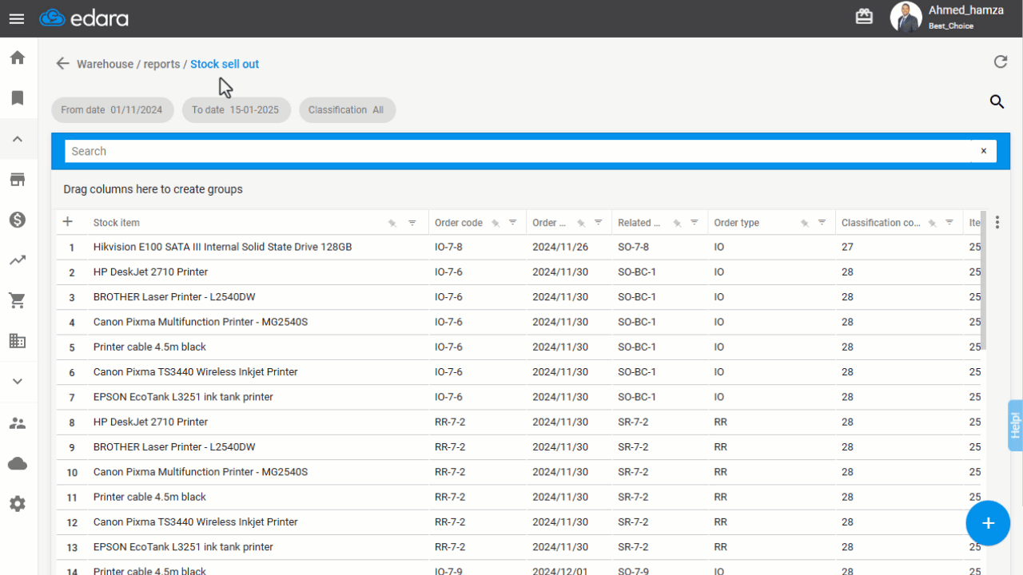Open filter for Stock item column
Viewport: 1023px width, 575px height.
(x=412, y=223)
